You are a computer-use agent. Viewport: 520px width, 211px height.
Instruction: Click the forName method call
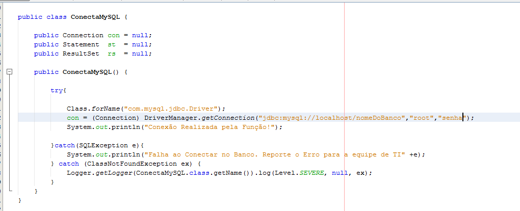[106, 109]
